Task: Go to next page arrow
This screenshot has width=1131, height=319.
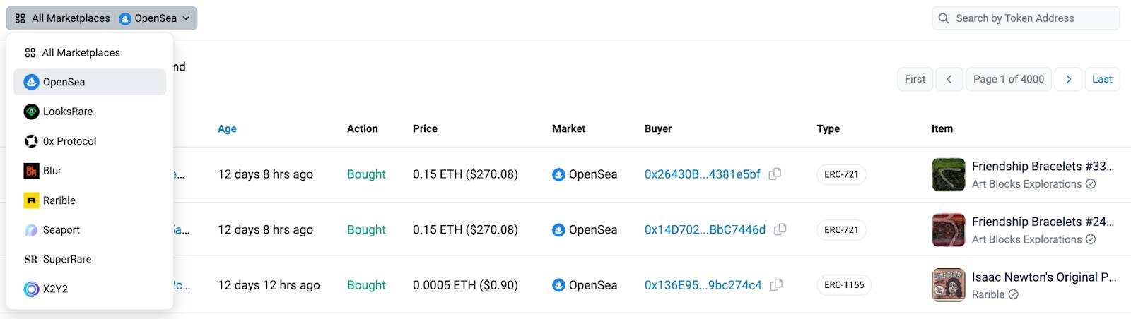Action: pyautogui.click(x=1069, y=79)
